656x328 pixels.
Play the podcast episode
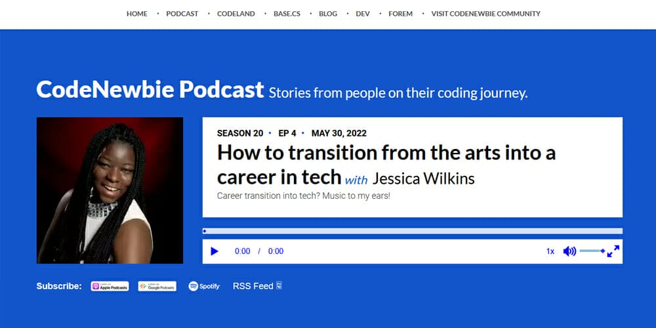coord(215,251)
